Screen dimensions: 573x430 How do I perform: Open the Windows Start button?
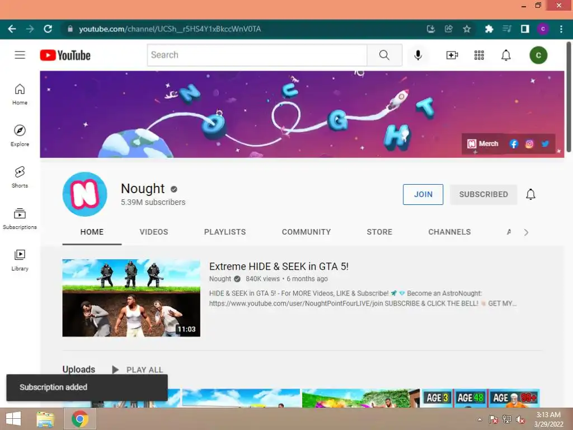click(13, 419)
